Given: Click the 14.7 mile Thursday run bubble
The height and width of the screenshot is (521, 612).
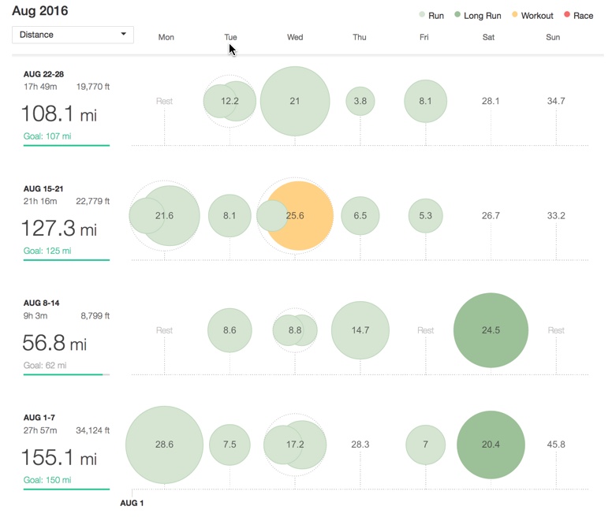Looking at the screenshot, I should click(360, 330).
